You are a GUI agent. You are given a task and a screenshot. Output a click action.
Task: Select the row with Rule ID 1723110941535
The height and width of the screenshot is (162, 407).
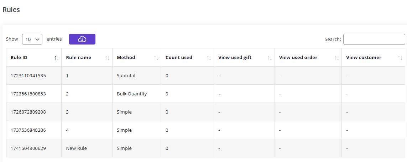[x=28, y=76]
